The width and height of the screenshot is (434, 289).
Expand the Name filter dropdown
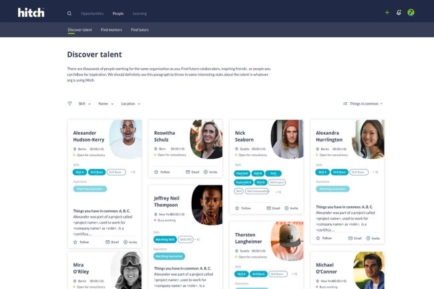tap(106, 103)
